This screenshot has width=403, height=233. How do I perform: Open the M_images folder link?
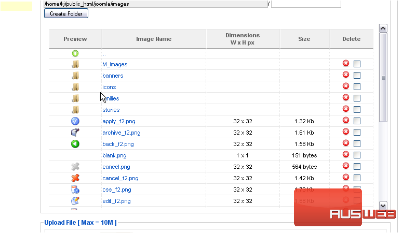pos(115,64)
